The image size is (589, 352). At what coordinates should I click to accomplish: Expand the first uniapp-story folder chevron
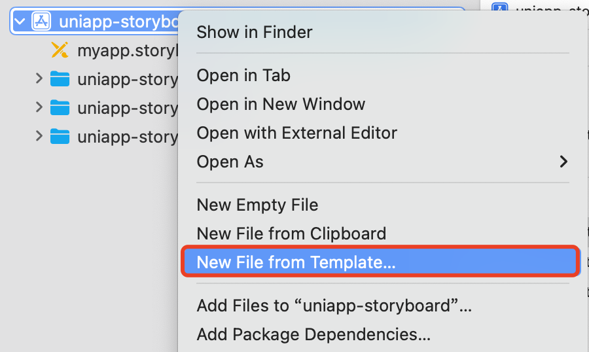(39, 79)
